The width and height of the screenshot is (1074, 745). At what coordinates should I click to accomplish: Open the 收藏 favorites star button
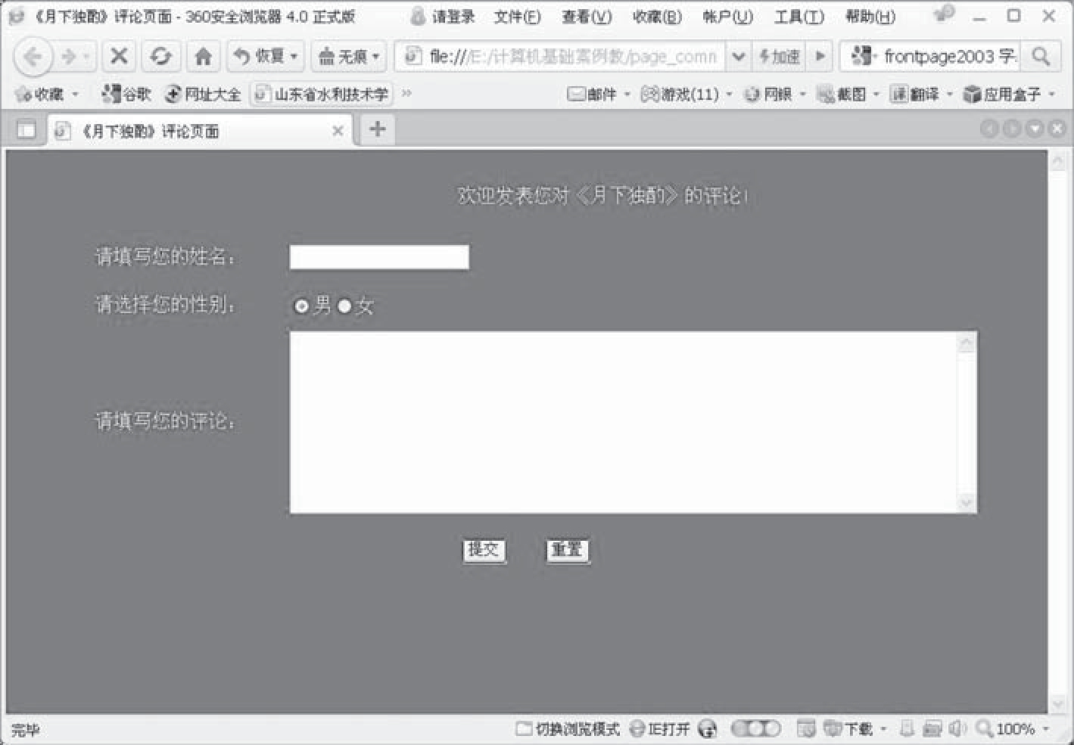(x=39, y=94)
